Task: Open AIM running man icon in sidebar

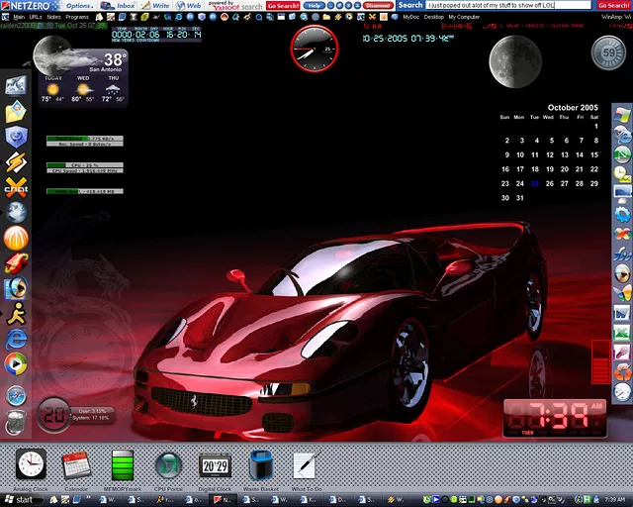Action: [16, 314]
